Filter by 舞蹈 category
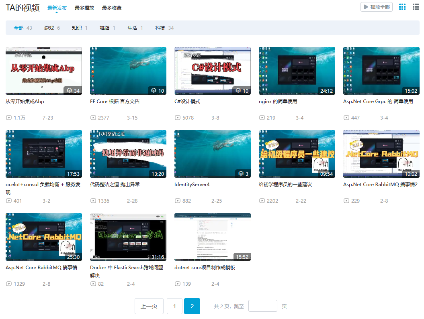Screen dimensions: 424x319 [107, 28]
